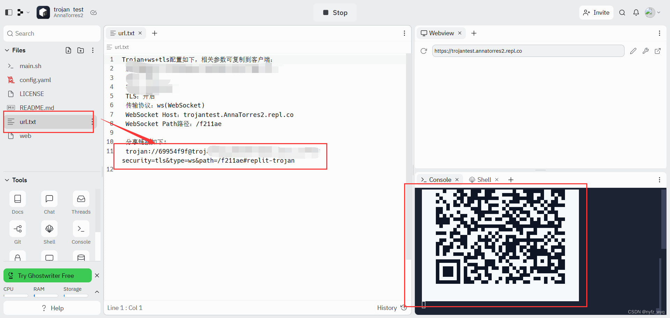This screenshot has height=318, width=670.
Task: Close the Shell tab
Action: 497,180
